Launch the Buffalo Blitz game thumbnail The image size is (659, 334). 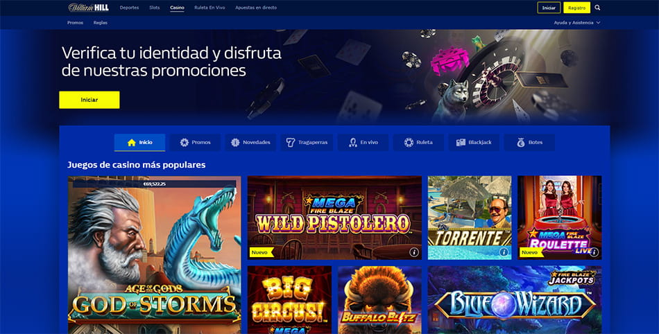coord(379,299)
